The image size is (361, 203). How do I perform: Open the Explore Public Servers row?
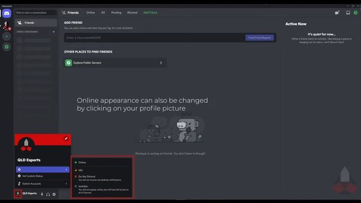pyautogui.click(x=115, y=63)
